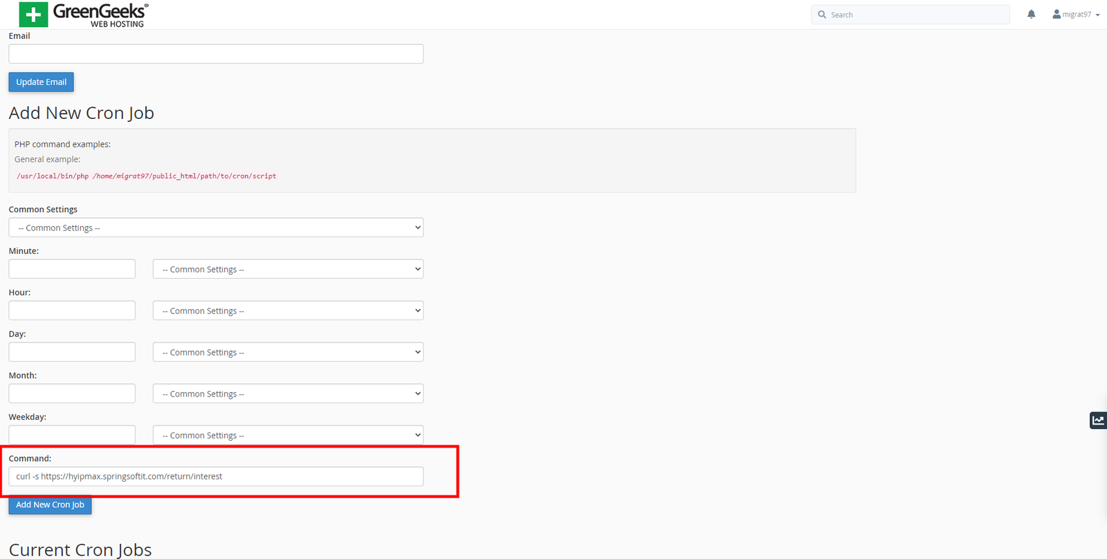
Task: Open the Month Common Settings dropdown
Action: point(288,394)
